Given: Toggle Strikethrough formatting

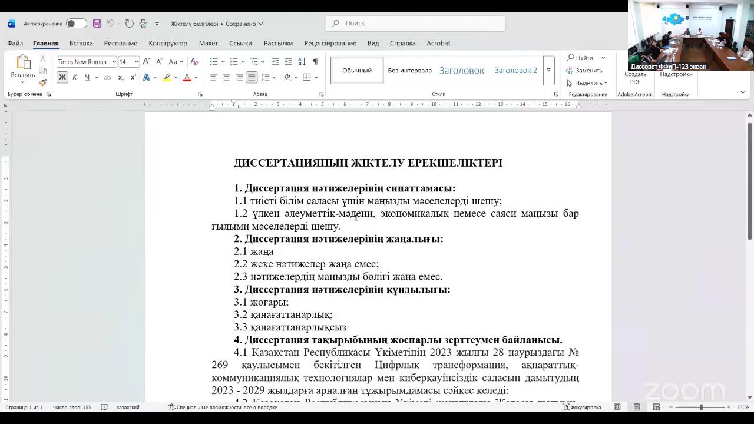Looking at the screenshot, I should tap(107, 77).
